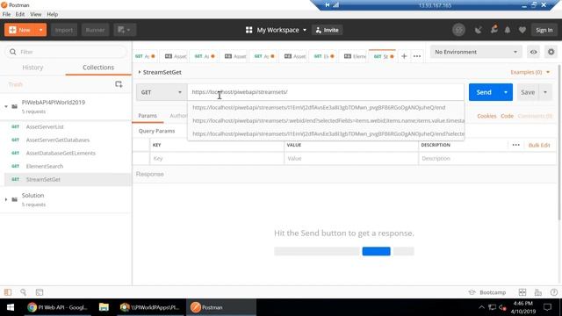This screenshot has width=562, height=316.
Task: Switch to the History tab
Action: pos(32,68)
